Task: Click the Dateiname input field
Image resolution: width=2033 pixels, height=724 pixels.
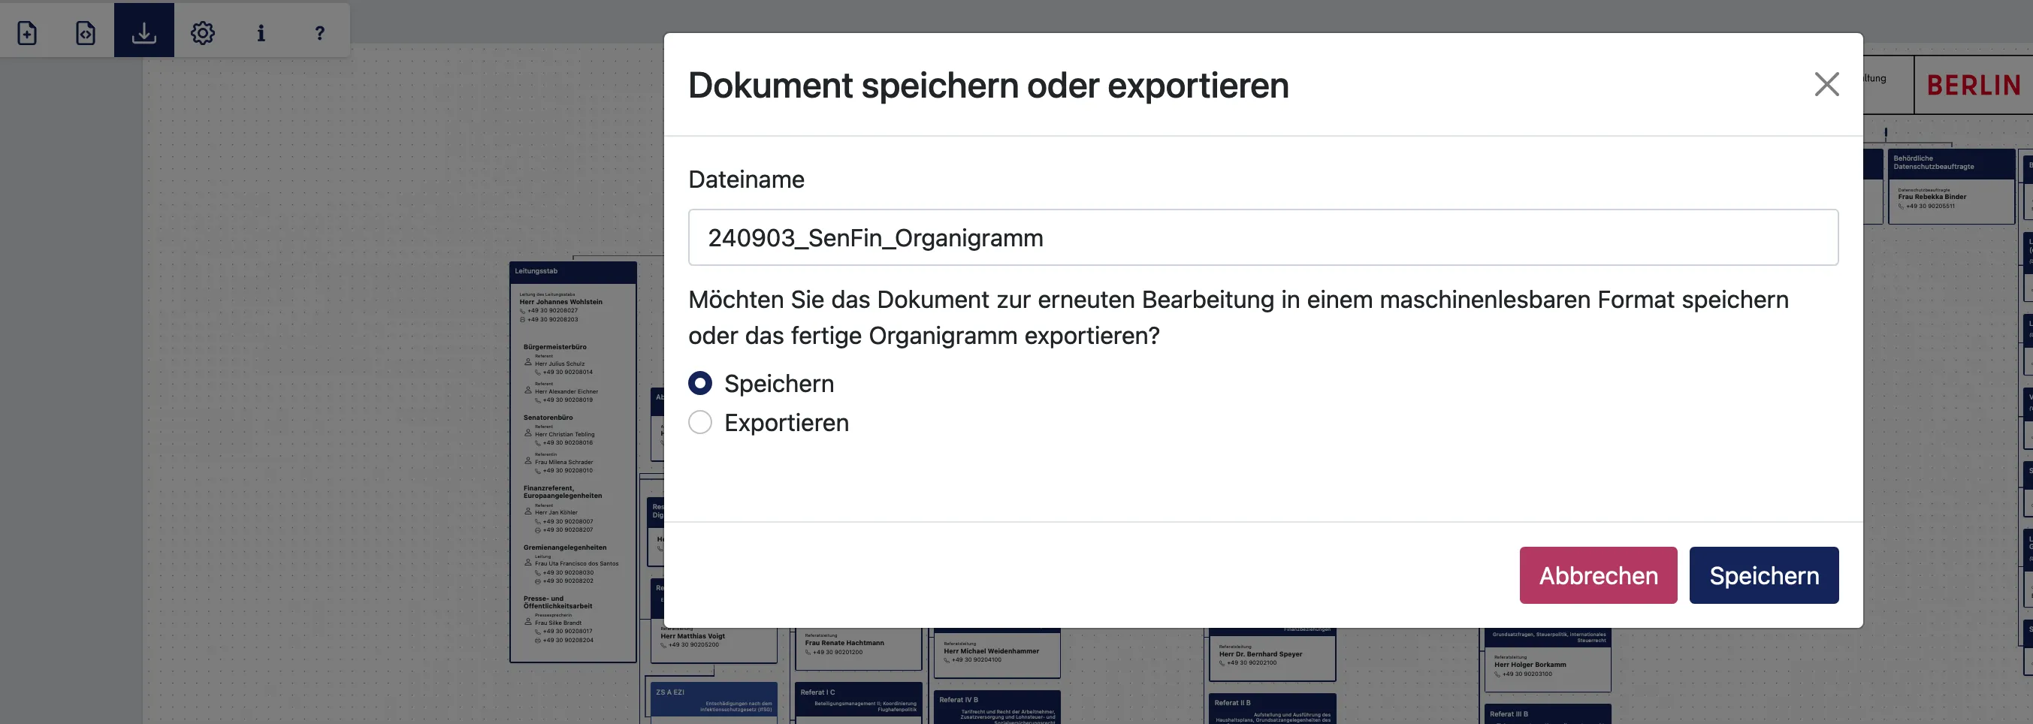Action: (x=1263, y=237)
